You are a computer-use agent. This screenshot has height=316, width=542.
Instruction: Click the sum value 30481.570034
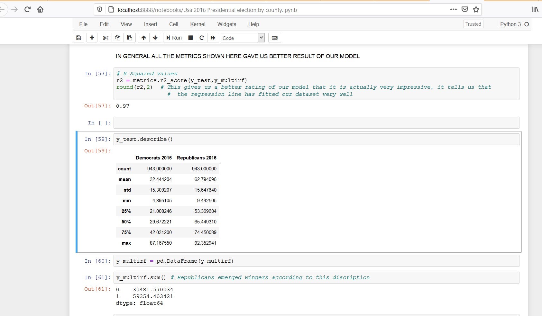[153, 290]
